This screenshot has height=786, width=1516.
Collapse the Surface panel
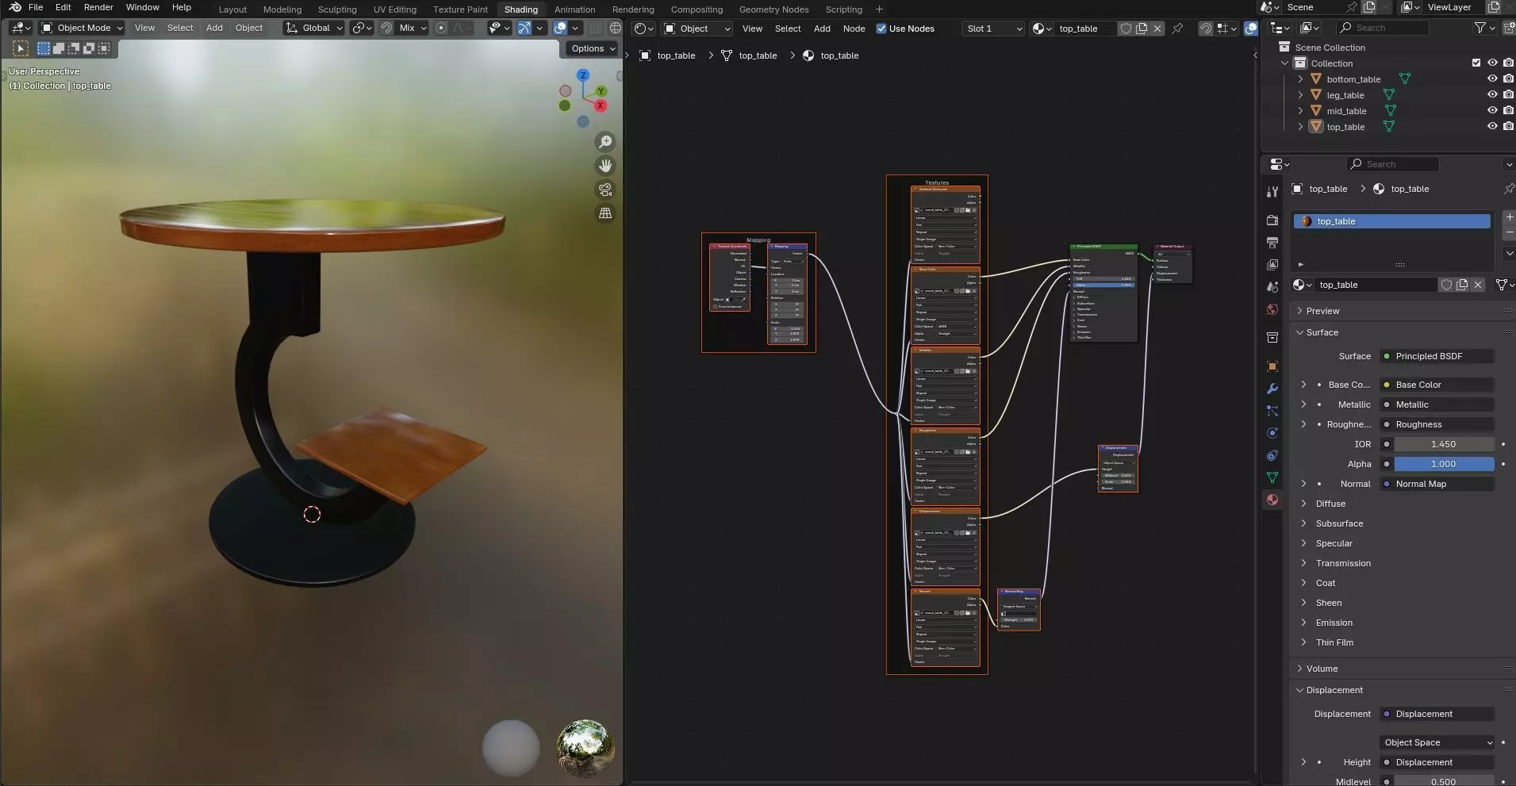pos(1322,332)
